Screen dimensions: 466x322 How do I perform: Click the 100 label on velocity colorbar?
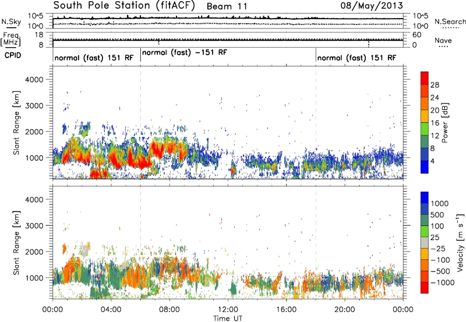(437, 226)
